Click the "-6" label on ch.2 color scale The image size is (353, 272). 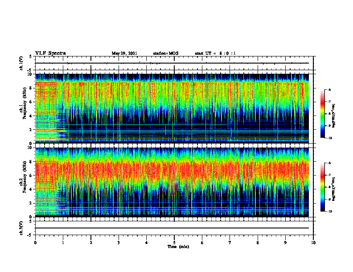click(x=329, y=163)
